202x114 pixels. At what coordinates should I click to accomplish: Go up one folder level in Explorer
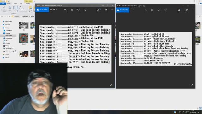[10, 16]
